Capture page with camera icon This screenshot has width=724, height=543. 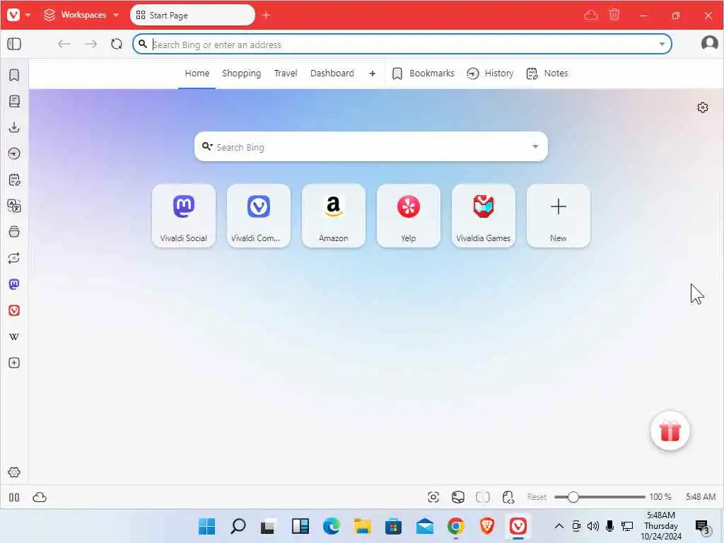pos(433,497)
